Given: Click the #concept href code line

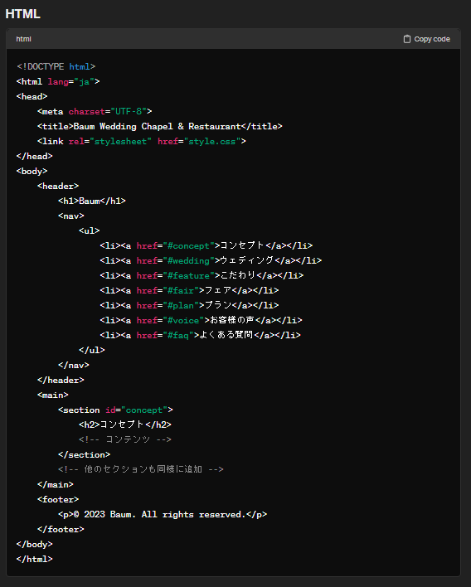Looking at the screenshot, I should pyautogui.click(x=206, y=245).
